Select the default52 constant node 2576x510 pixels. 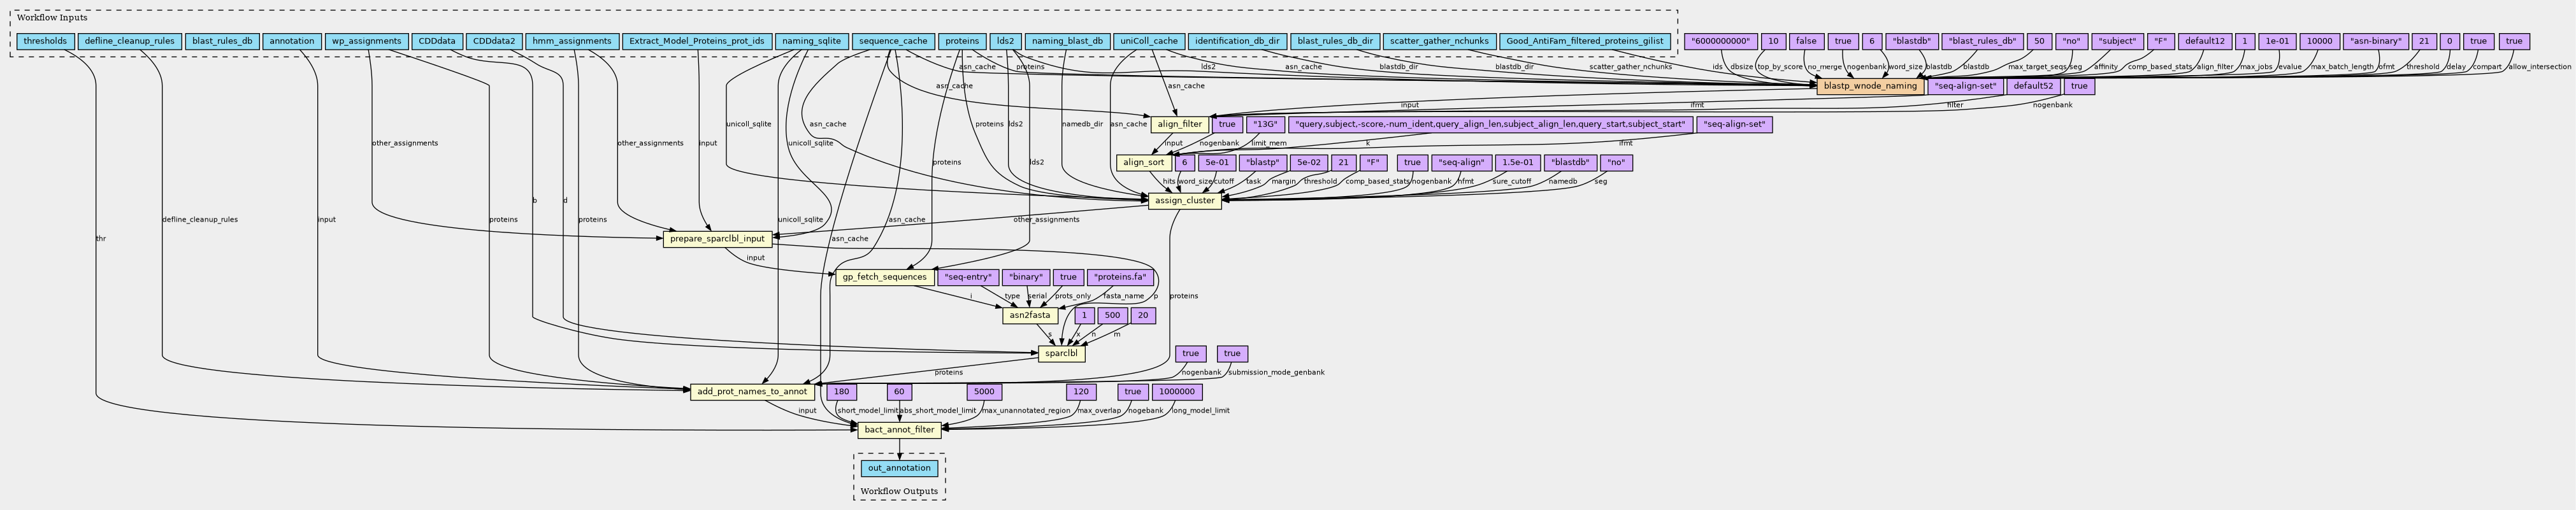point(2033,86)
